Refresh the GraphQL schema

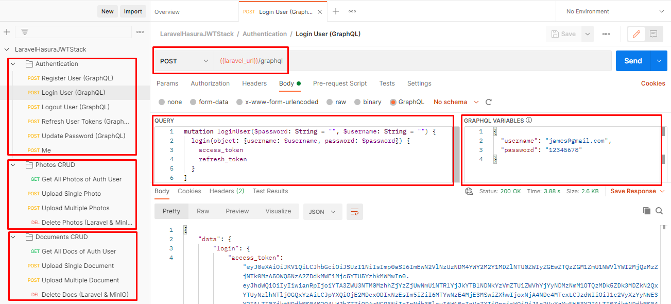489,102
